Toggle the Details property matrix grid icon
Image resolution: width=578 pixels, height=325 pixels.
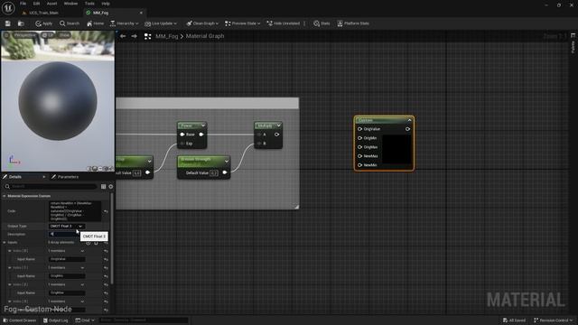pos(103,187)
